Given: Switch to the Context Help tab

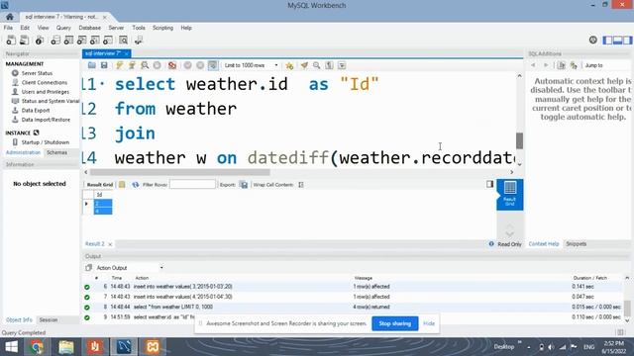Looking at the screenshot, I should tap(544, 244).
